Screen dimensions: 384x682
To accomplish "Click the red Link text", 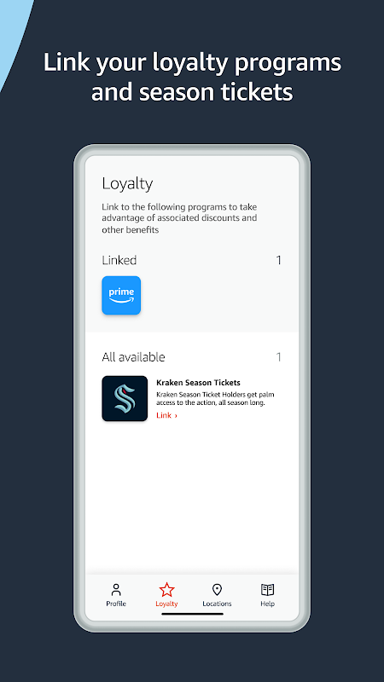I will click(x=164, y=415).
